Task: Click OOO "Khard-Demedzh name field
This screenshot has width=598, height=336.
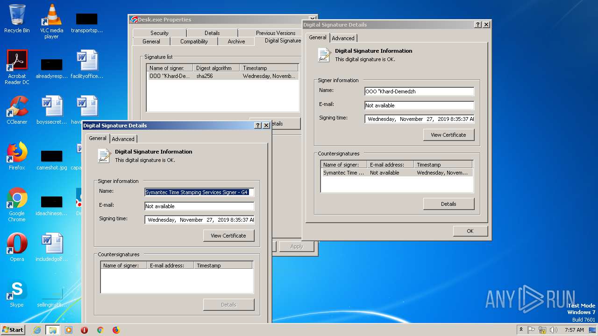Action: pyautogui.click(x=419, y=91)
